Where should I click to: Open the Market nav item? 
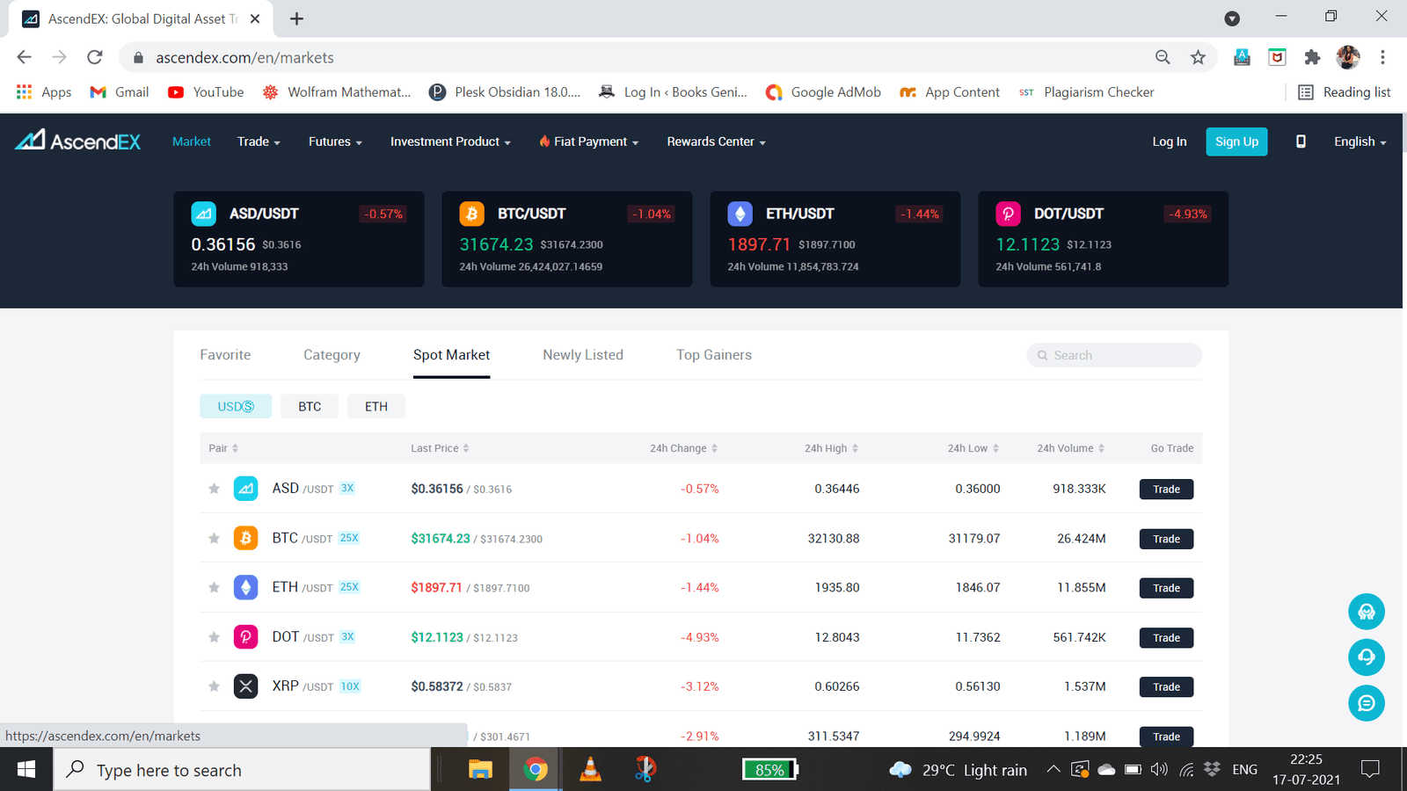(192, 142)
